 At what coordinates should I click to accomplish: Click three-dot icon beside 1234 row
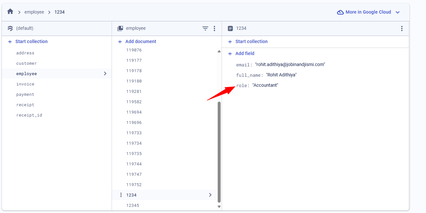coord(121,195)
